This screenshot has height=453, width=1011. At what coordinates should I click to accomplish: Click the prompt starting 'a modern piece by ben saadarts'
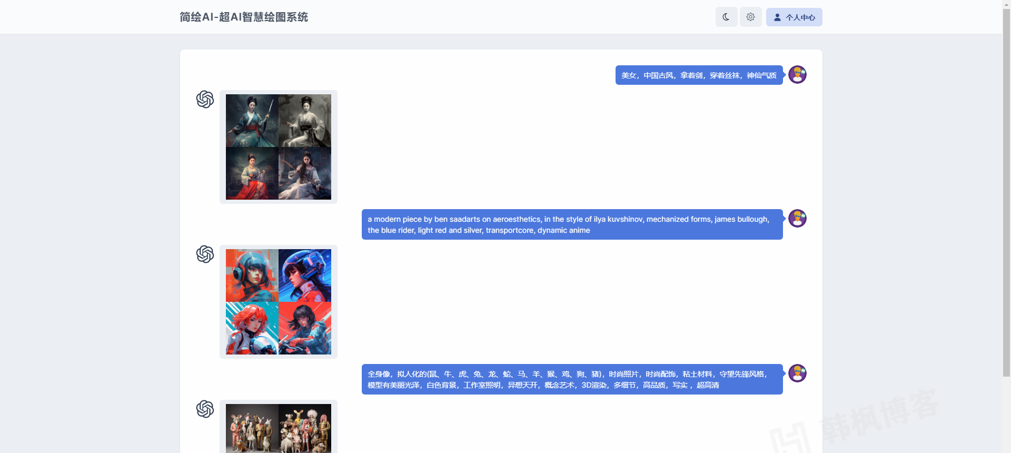[572, 224]
